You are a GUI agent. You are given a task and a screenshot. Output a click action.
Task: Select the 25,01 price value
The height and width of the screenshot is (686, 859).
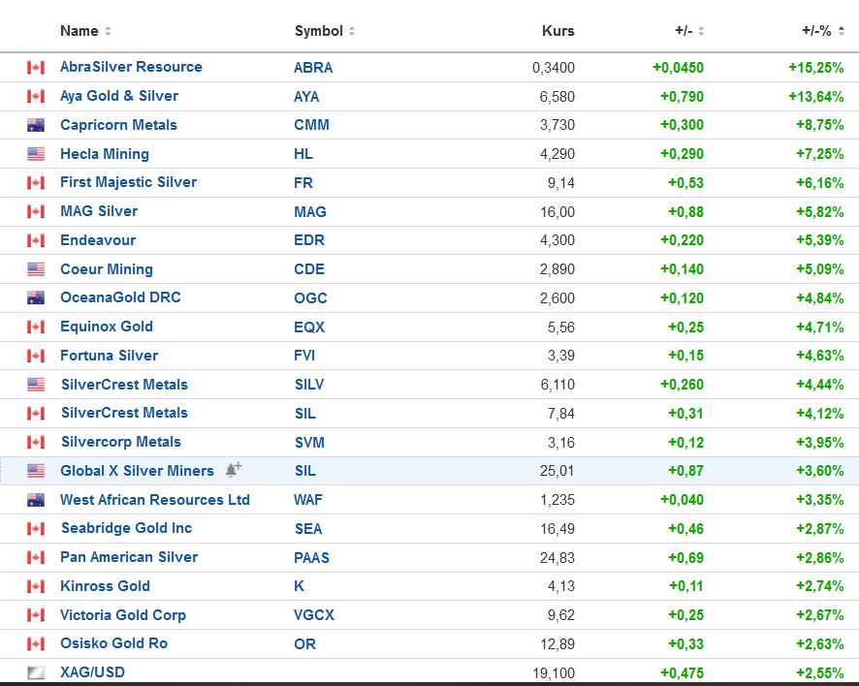pyautogui.click(x=557, y=471)
